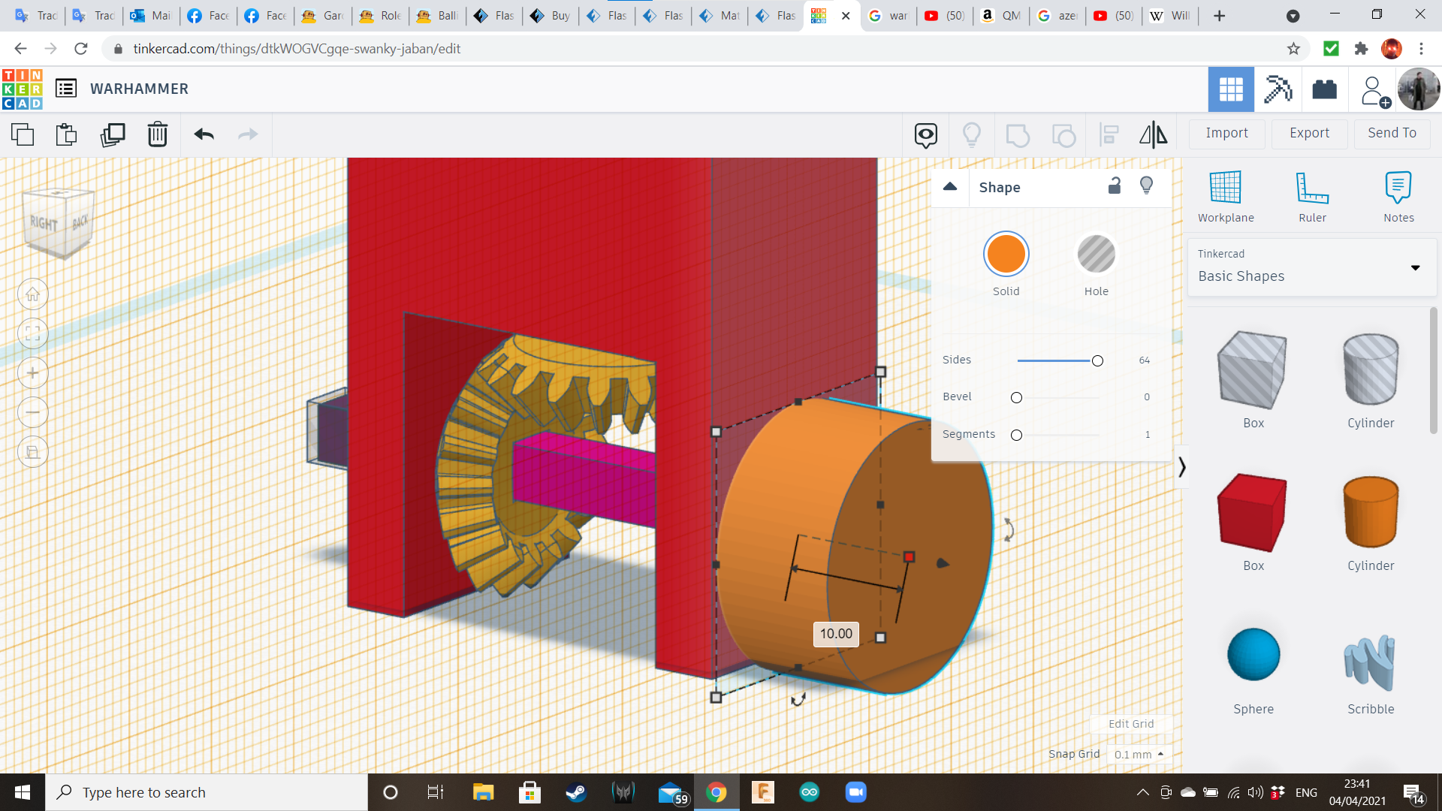The height and width of the screenshot is (811, 1442).
Task: Click the Duplicate and repeat icon
Action: tap(113, 134)
